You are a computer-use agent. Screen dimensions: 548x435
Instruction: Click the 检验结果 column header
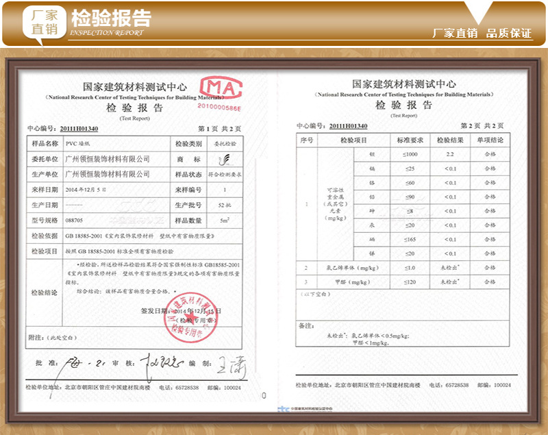coord(450,140)
